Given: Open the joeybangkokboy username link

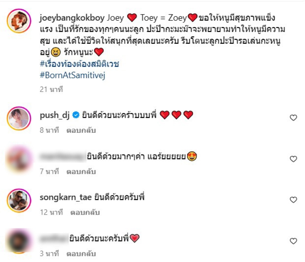Looking at the screenshot, I should (72, 18).
